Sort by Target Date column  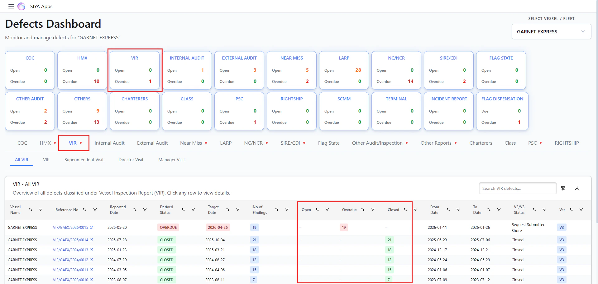[228, 209]
